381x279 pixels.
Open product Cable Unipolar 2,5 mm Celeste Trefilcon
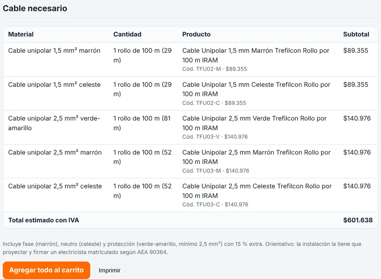[x=257, y=191]
